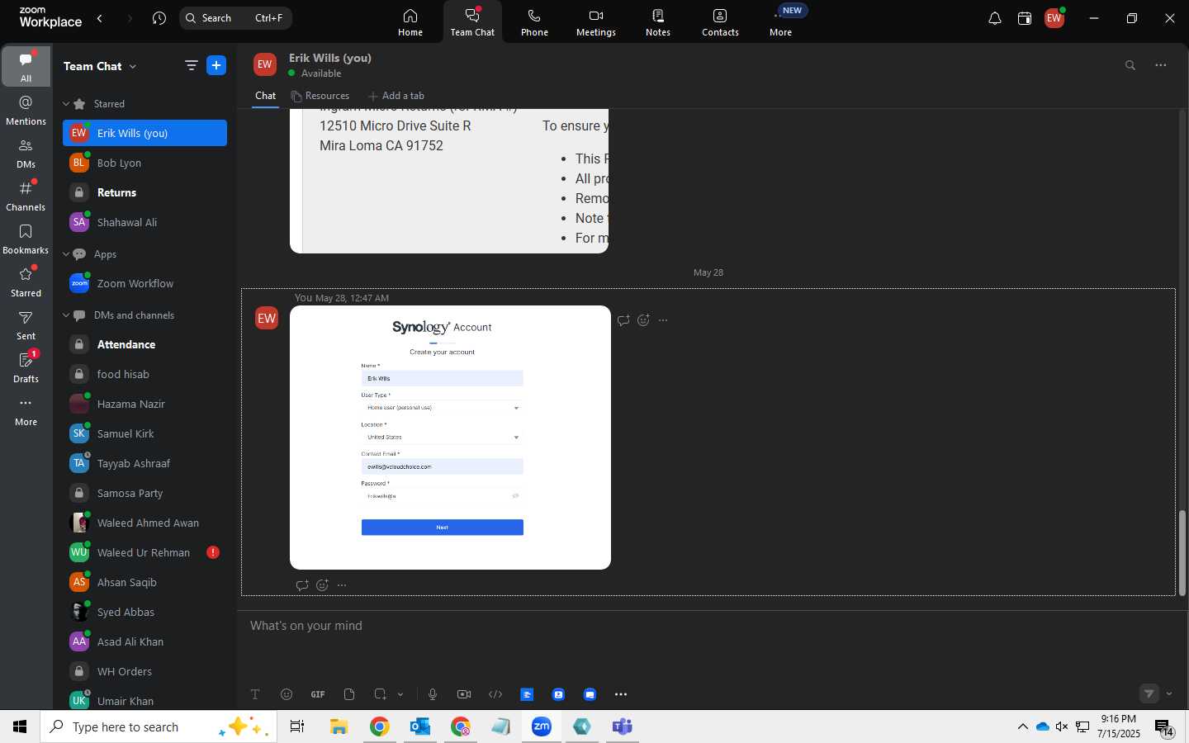Open Sent in left sidebar

pyautogui.click(x=26, y=325)
